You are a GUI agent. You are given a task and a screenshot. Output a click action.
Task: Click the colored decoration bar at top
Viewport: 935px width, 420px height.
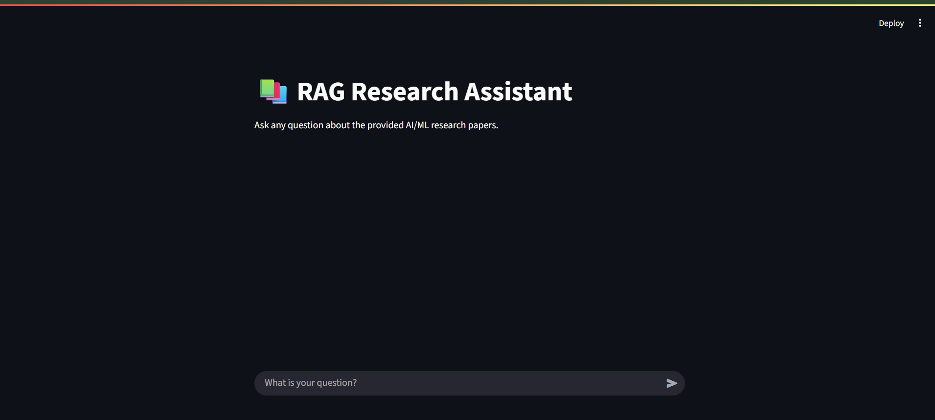tap(467, 4)
